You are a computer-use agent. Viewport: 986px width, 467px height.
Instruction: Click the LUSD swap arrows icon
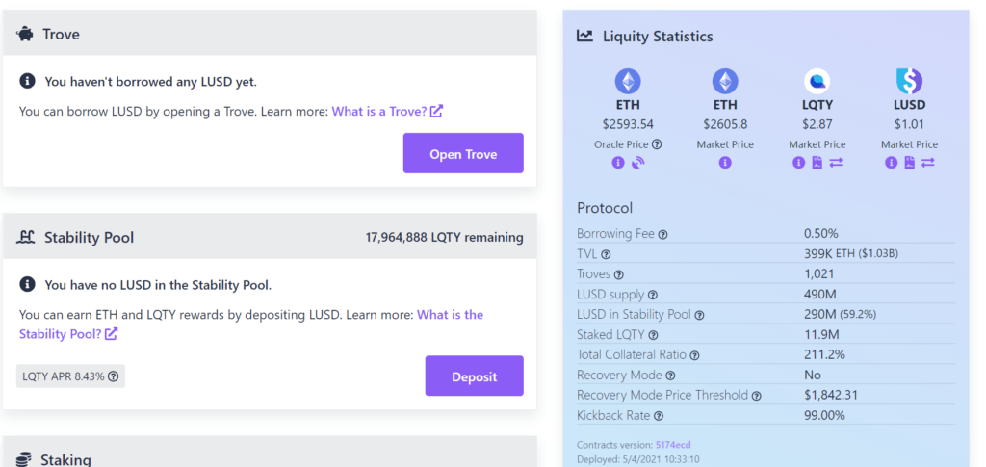pyautogui.click(x=928, y=163)
